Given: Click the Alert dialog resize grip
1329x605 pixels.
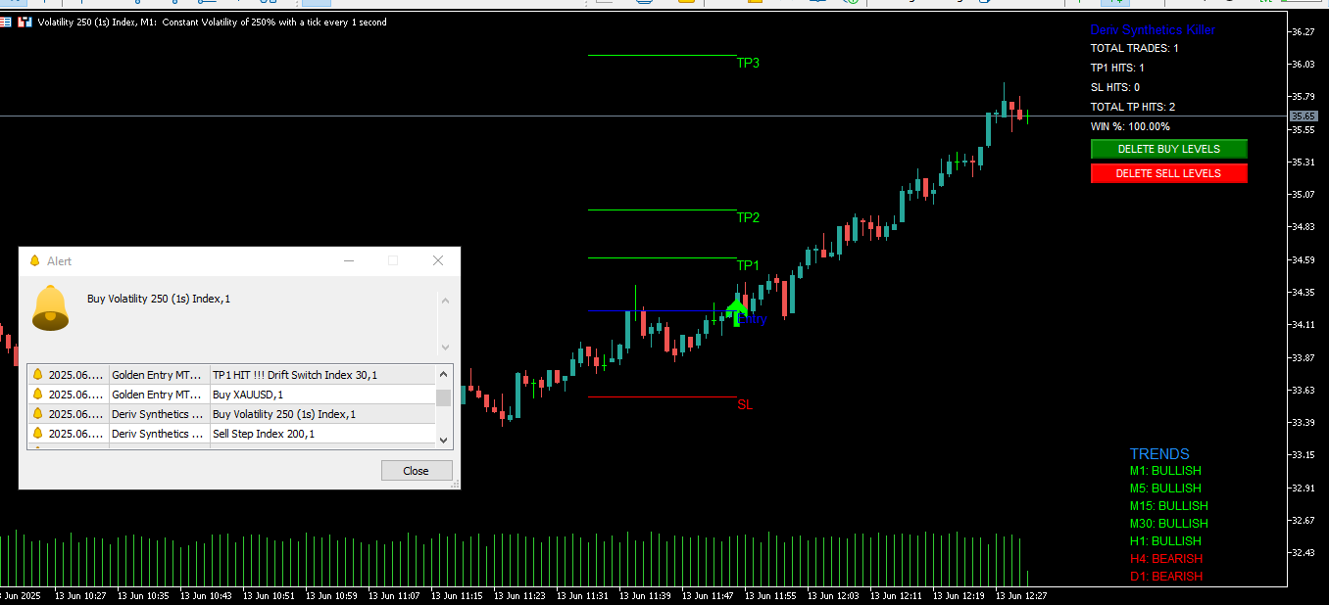Looking at the screenshot, I should coord(454,482).
